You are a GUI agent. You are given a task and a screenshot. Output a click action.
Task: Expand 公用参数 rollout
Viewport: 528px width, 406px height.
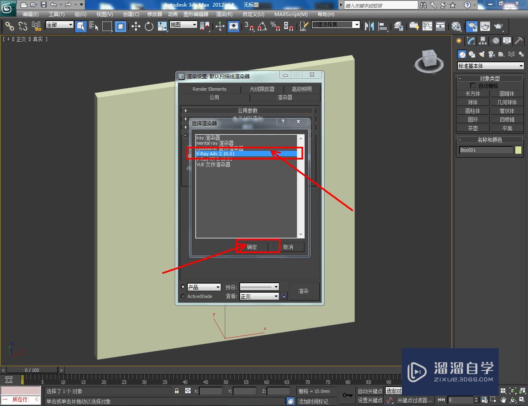tap(247, 110)
